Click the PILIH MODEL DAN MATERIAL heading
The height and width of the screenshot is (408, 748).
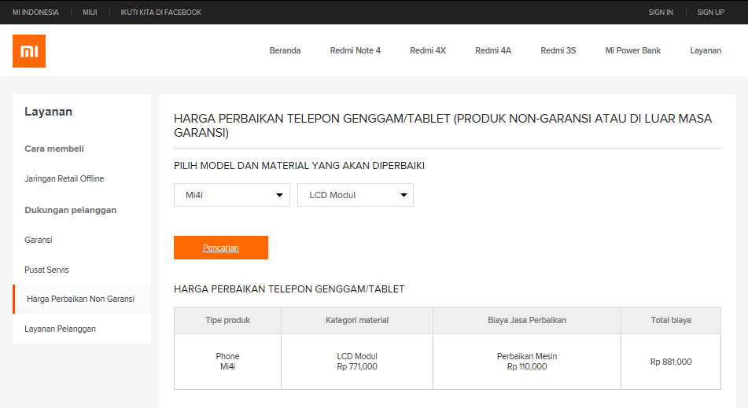[x=299, y=166]
